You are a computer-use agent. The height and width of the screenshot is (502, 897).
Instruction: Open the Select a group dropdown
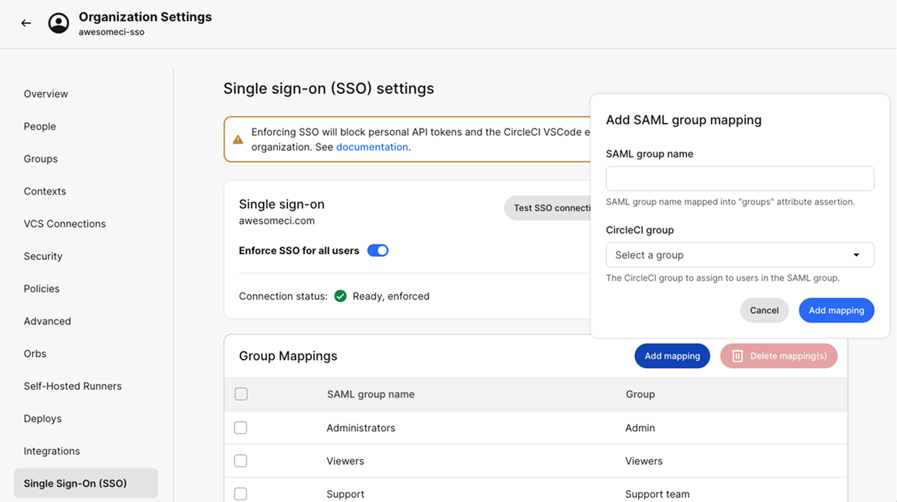740,255
